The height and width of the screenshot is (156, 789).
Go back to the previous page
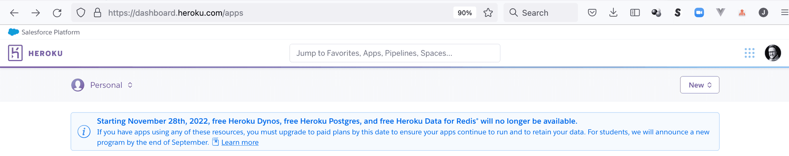pyautogui.click(x=14, y=13)
